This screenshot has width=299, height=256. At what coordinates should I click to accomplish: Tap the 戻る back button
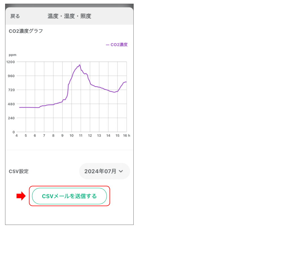pos(15,16)
